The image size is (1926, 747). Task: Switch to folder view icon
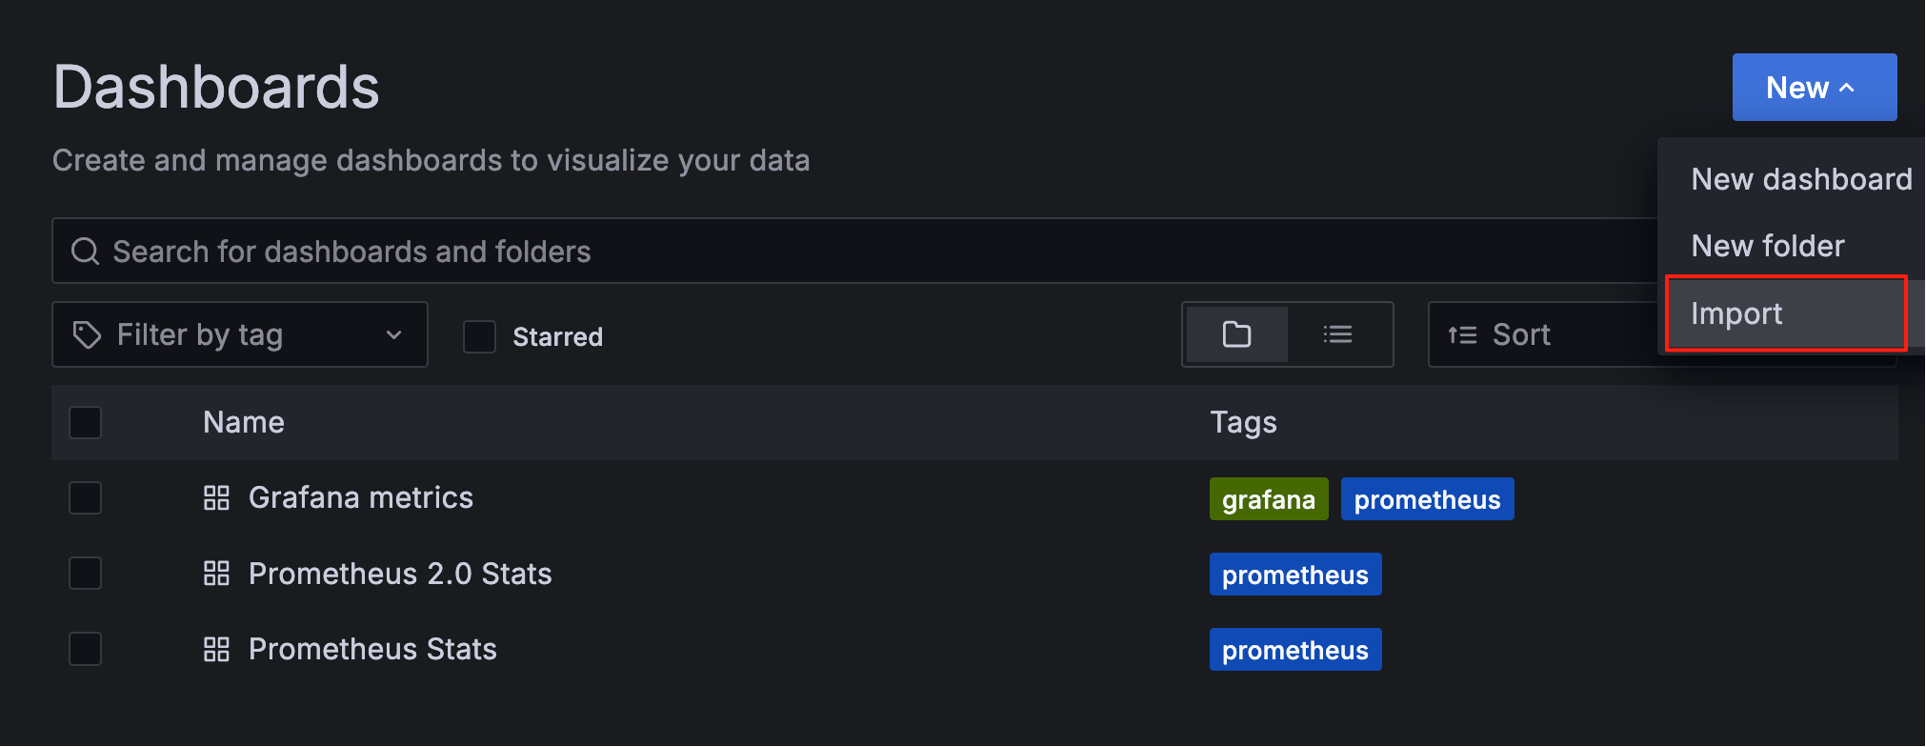pyautogui.click(x=1236, y=334)
